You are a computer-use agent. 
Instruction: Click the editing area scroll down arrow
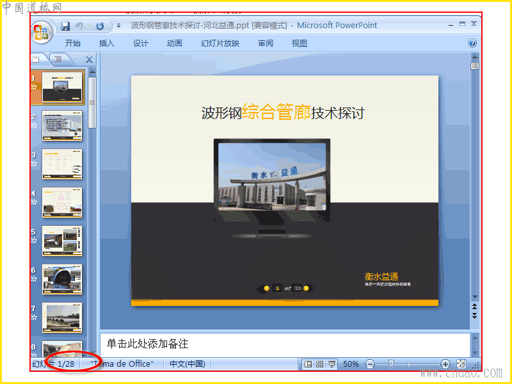(475, 297)
